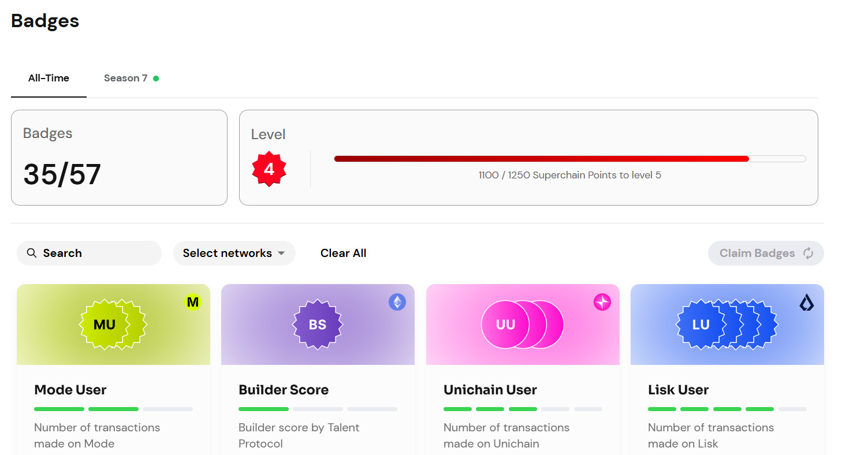Click 'Number of transactions made on Mode' text
Screen dimensions: 842x455
point(97,435)
